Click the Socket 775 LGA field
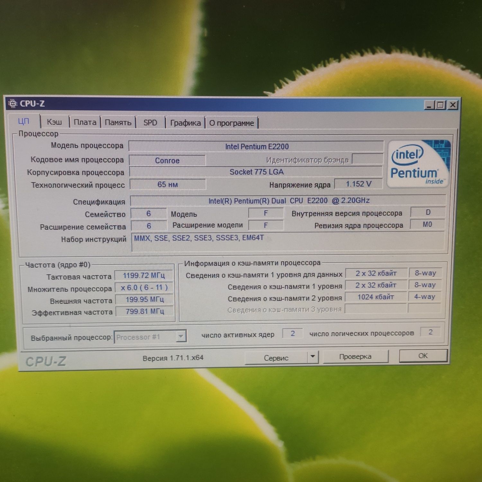Viewport: 482px width, 482px height. click(256, 172)
